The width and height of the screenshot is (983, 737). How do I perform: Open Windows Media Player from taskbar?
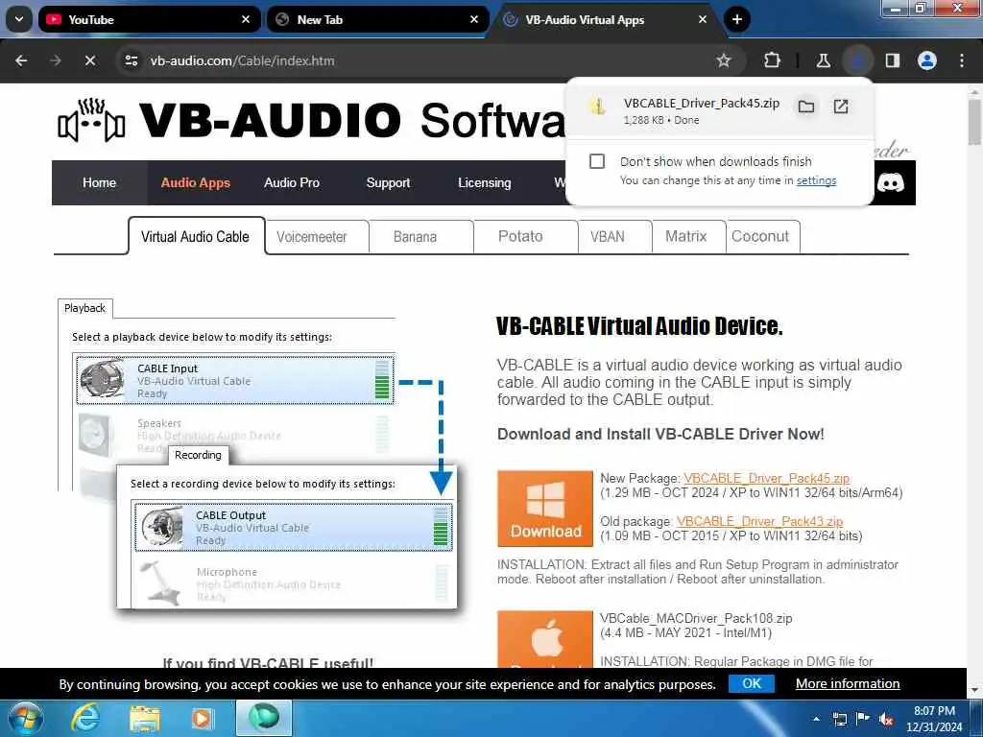tap(202, 719)
